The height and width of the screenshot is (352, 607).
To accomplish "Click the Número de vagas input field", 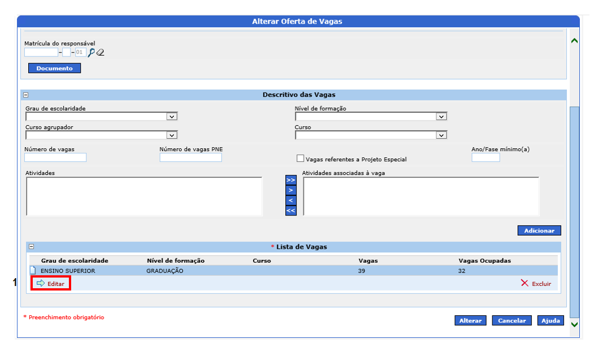I will coord(55,157).
